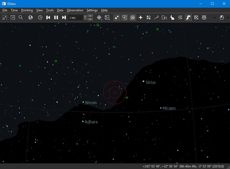
Task: Click the 1 sec time step field
Action: 76,18
